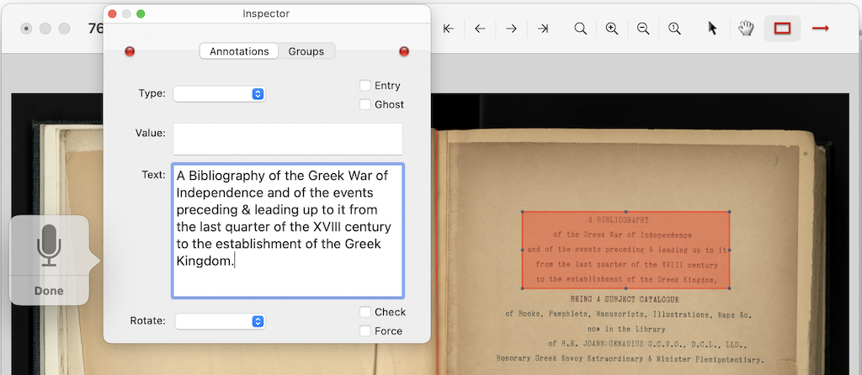Toggle the Ghost checkbox
Image resolution: width=862 pixels, height=375 pixels.
point(365,104)
